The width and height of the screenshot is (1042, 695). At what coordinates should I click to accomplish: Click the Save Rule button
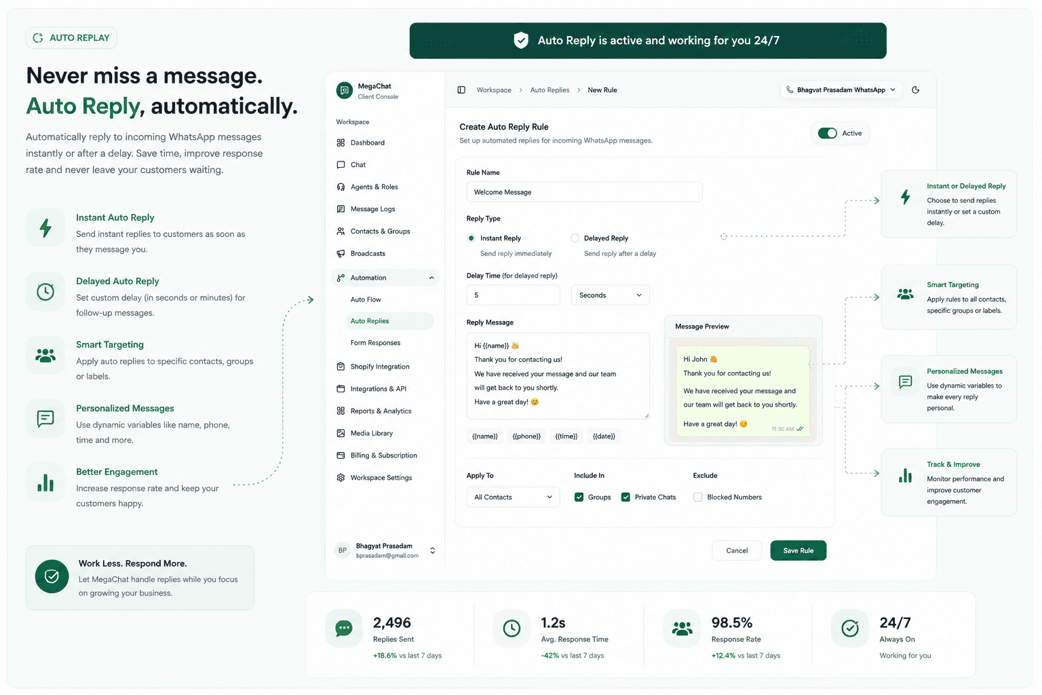[798, 550]
